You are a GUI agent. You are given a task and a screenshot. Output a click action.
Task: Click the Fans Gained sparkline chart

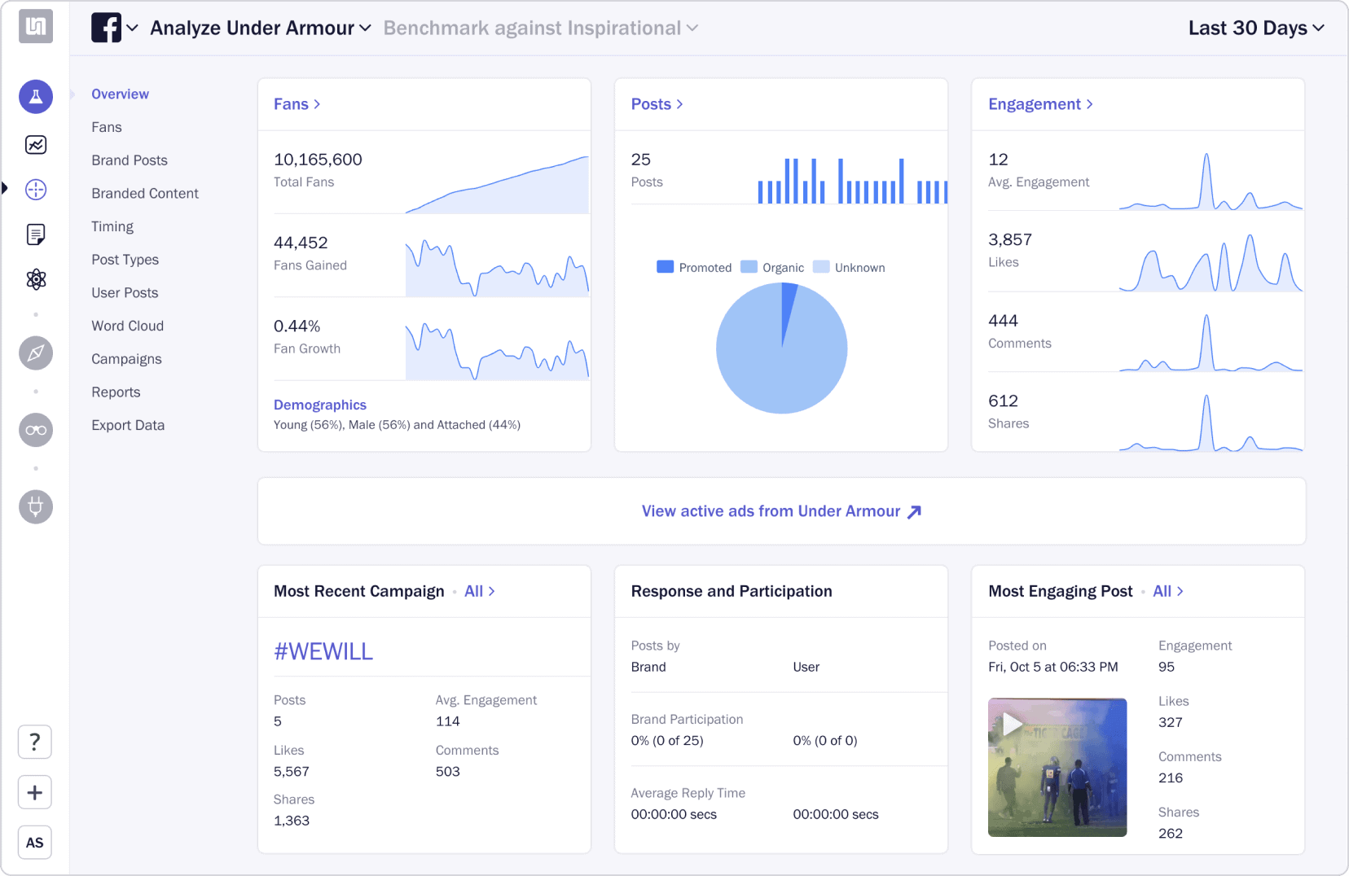497,268
